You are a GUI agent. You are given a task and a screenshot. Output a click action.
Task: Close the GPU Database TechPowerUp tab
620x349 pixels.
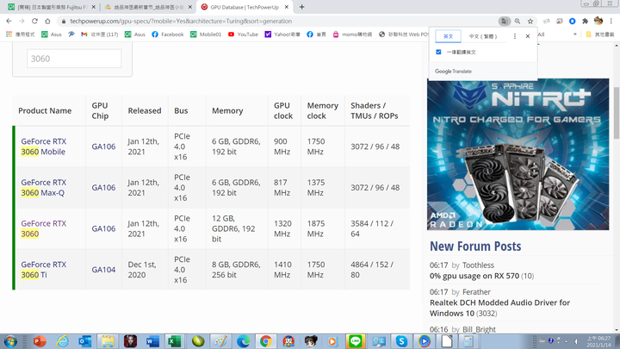coord(287,7)
